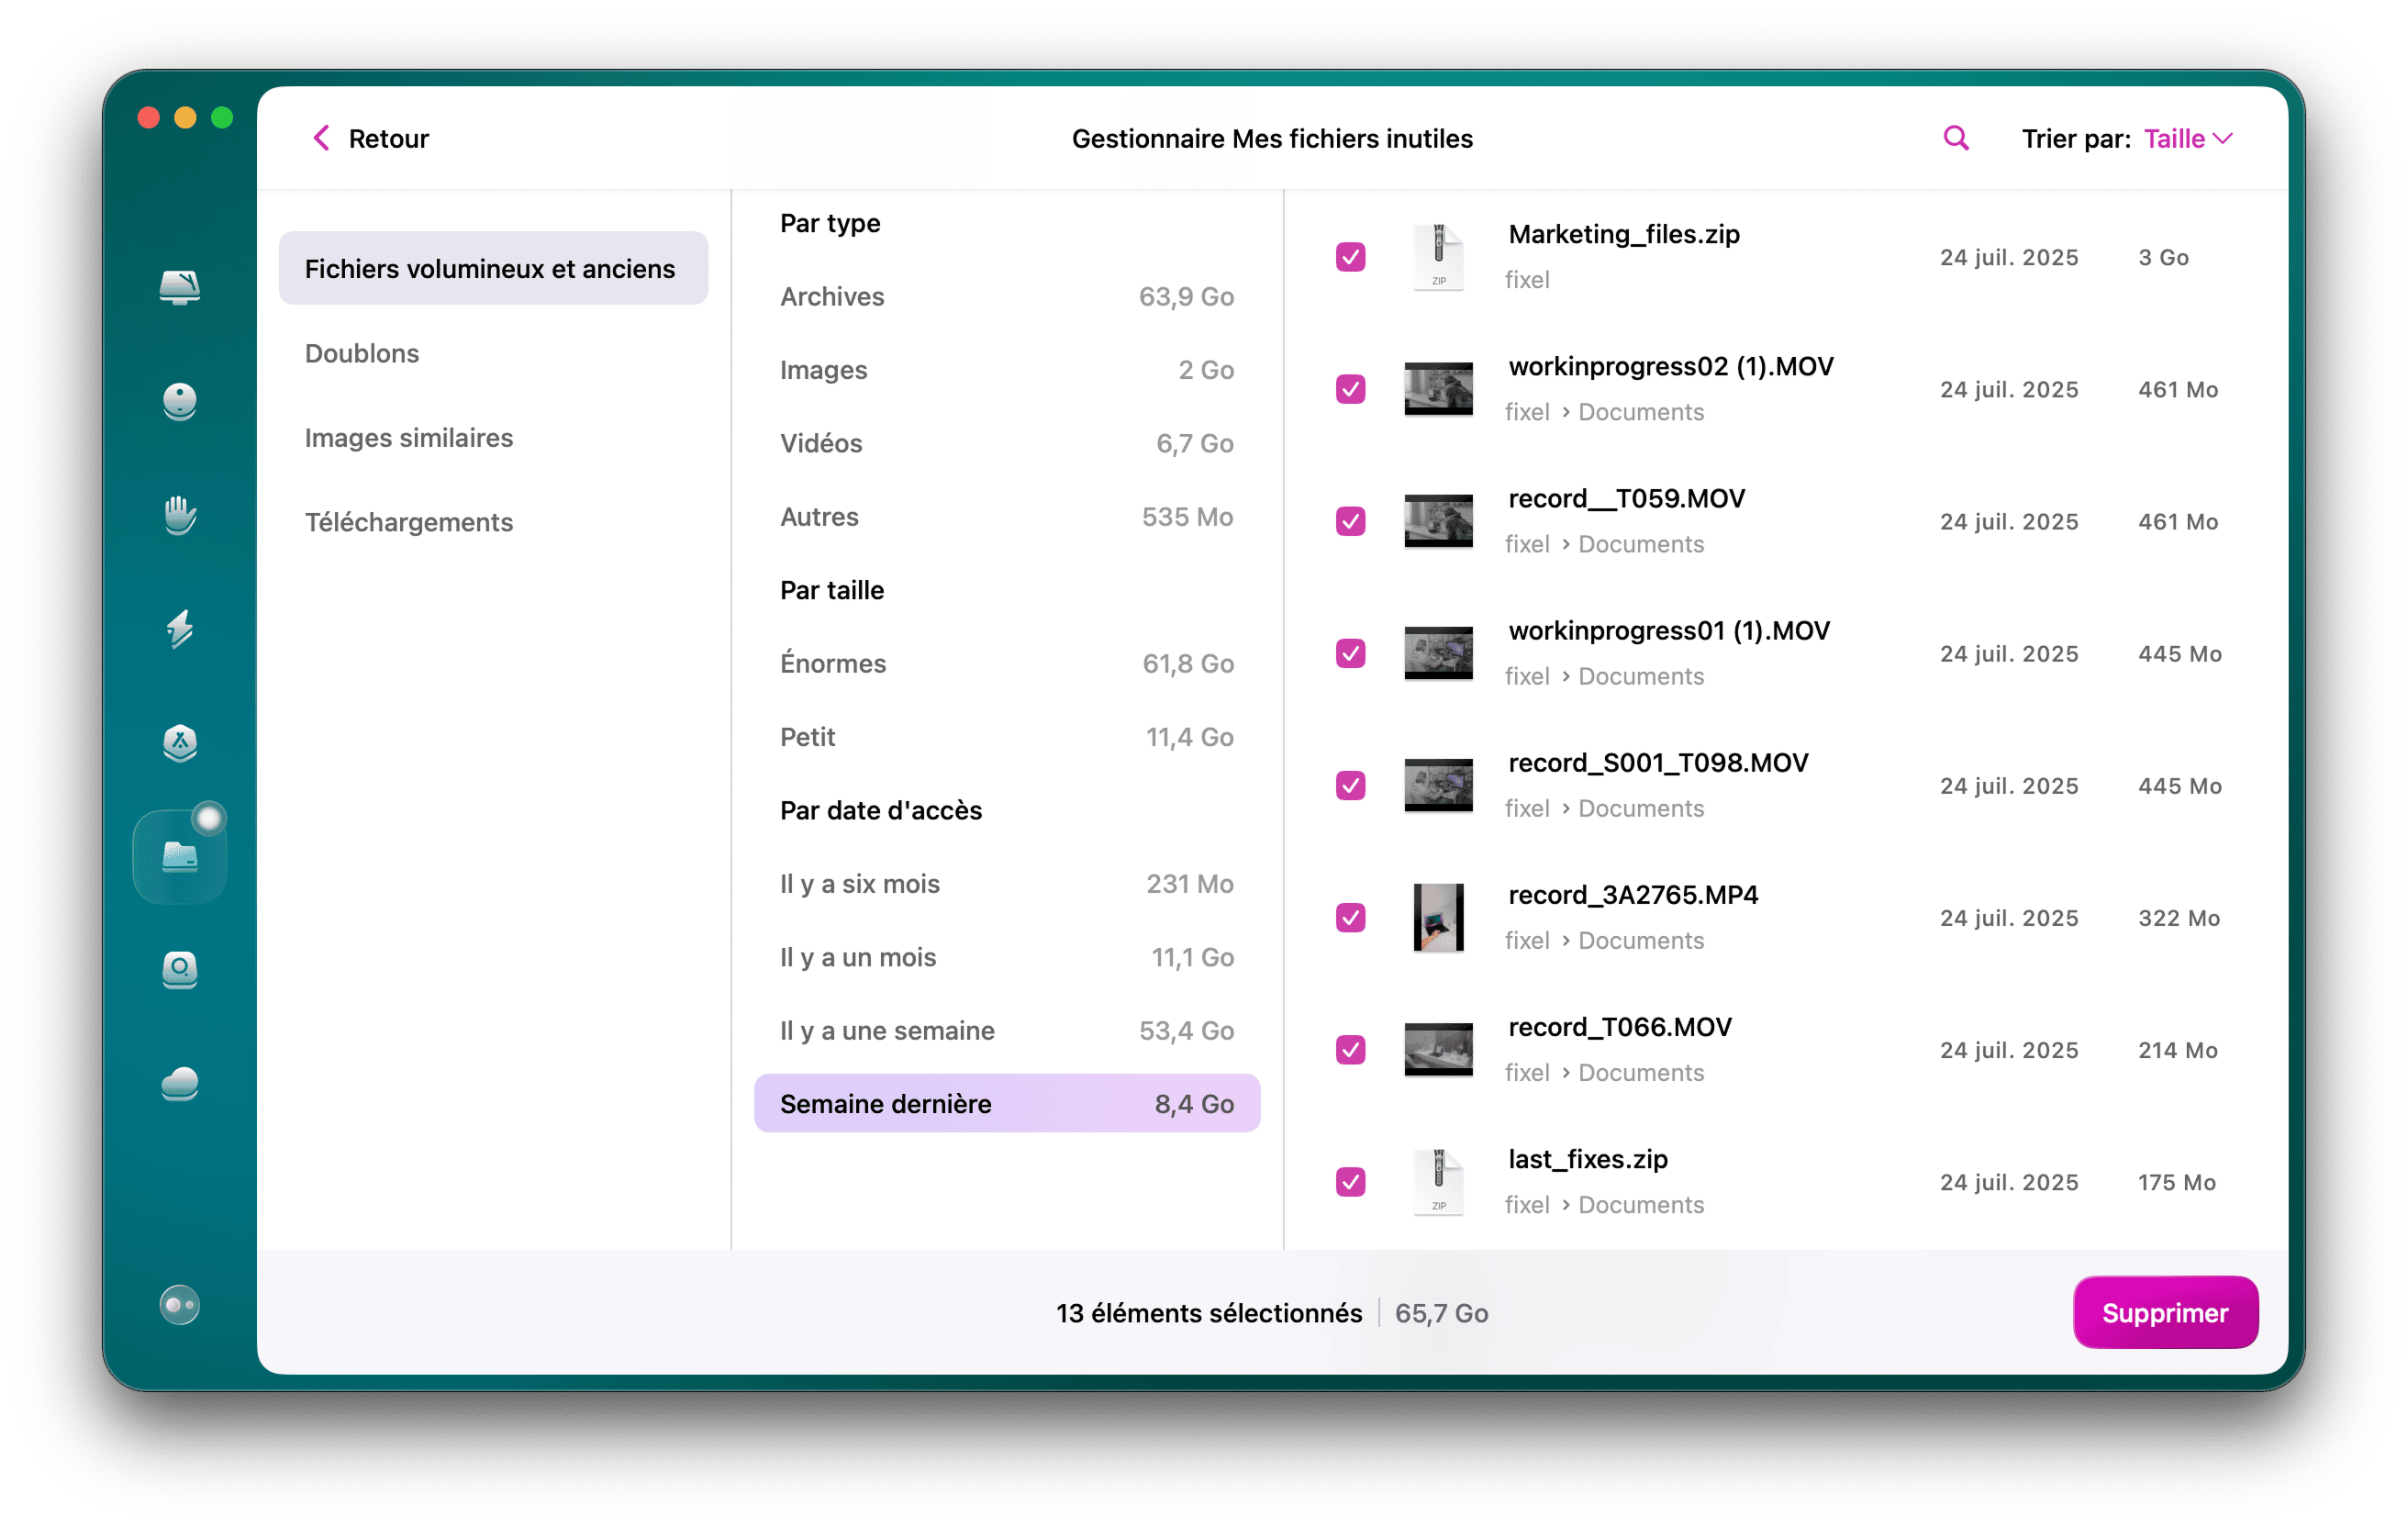
Task: Open the lightning performance icon in sidebar
Action: click(180, 630)
